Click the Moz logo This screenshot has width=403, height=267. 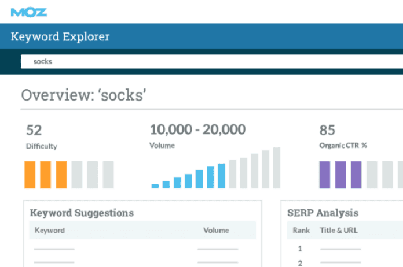[29, 12]
